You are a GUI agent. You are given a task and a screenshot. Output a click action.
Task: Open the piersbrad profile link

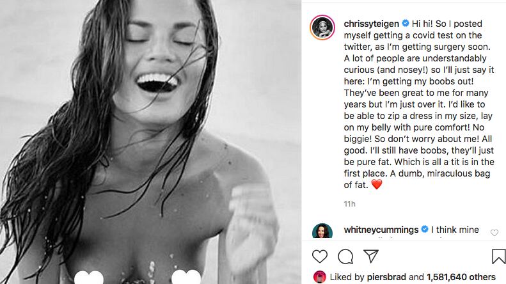tap(384, 277)
